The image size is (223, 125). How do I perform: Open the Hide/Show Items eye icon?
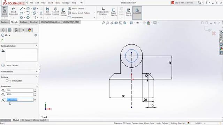point(138,23)
